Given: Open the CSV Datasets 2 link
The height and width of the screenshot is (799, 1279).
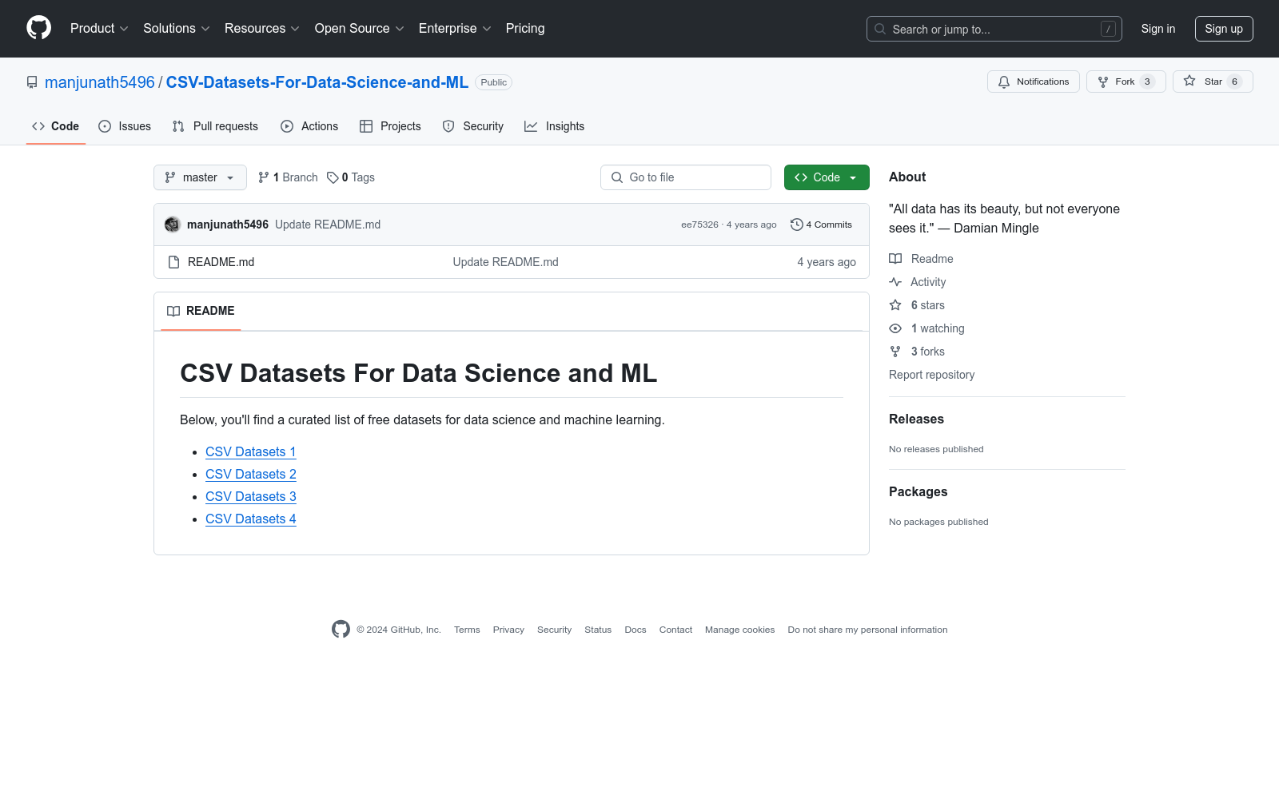Looking at the screenshot, I should pos(251,475).
